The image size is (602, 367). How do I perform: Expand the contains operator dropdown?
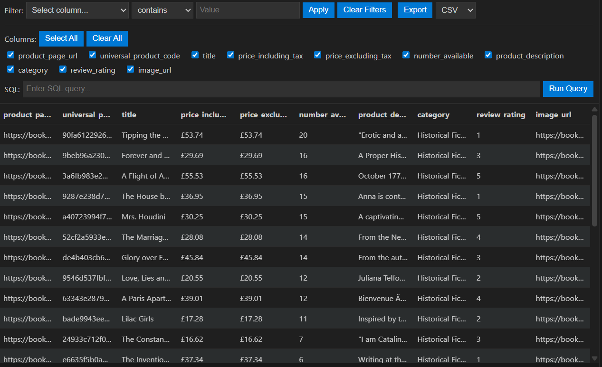(x=162, y=10)
